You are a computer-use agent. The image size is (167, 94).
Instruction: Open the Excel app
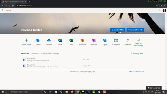[71, 42]
